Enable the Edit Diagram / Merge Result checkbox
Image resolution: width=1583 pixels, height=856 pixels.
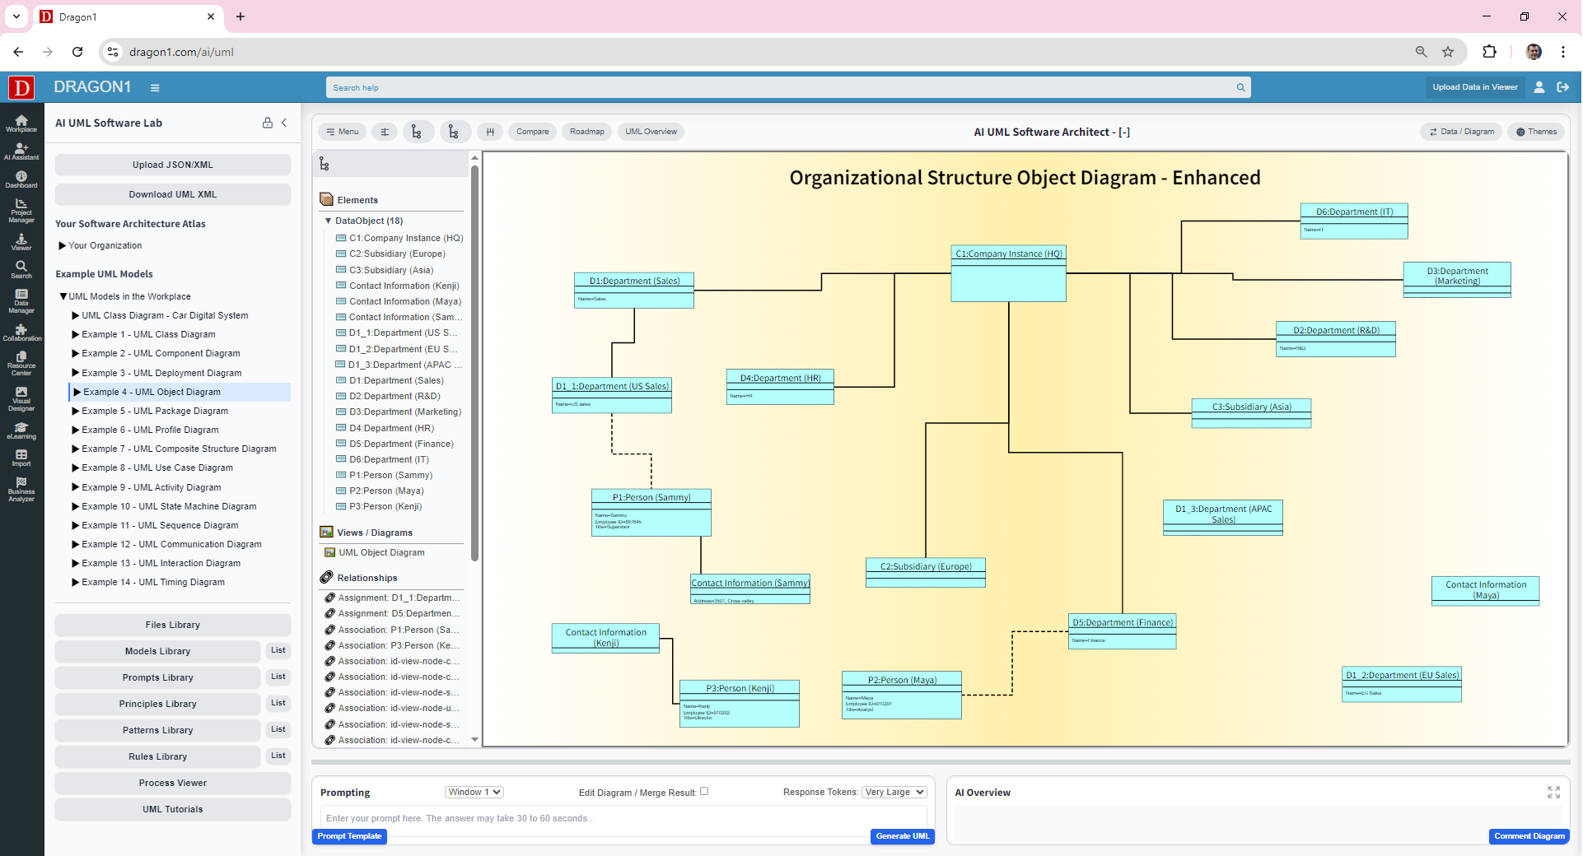[704, 791]
